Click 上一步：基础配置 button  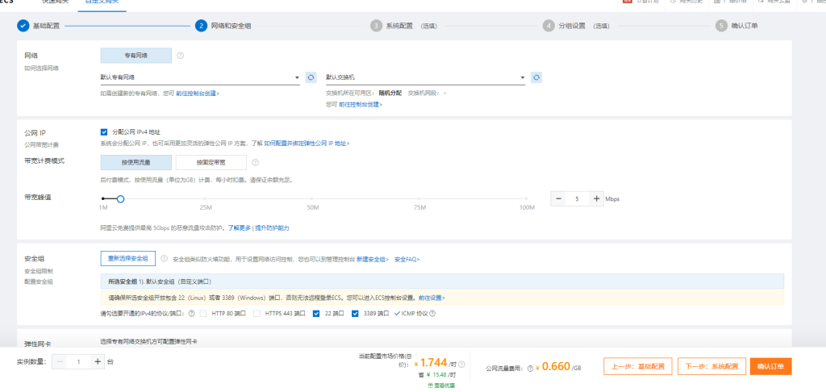[638, 366]
